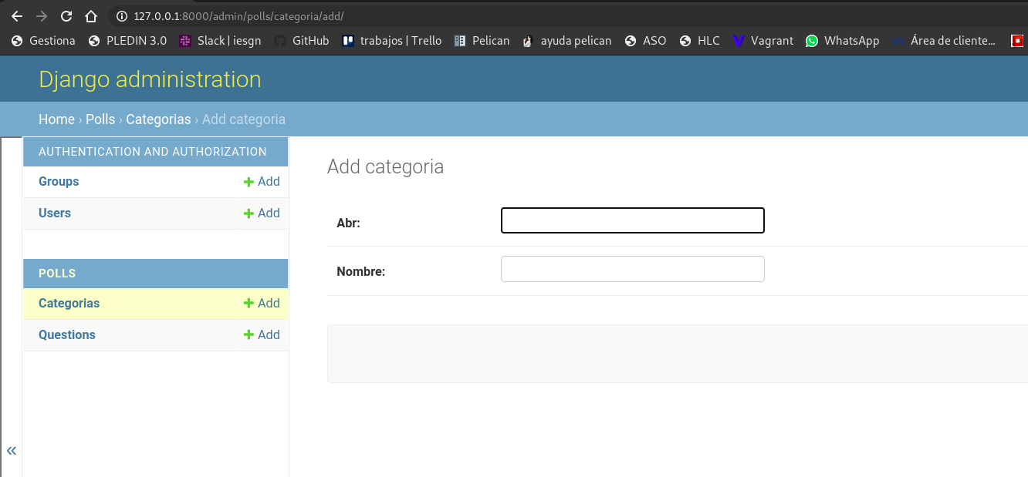Click the site info icon in address bar
Viewport: 1028px width, 477px height.
[x=120, y=16]
